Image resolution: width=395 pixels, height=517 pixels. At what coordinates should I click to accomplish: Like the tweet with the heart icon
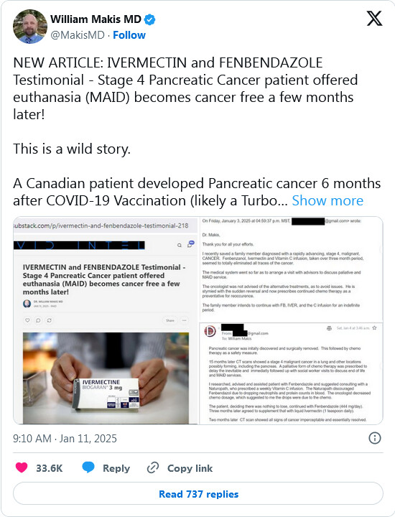(22, 467)
